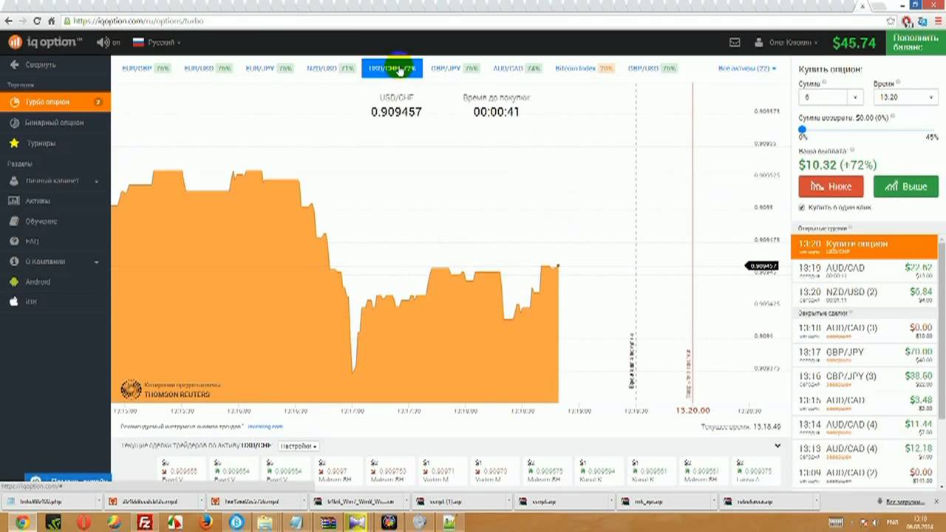Viewport: 946px width, 532px height.
Task: Click the refund amount slider handle
Action: coord(803,130)
